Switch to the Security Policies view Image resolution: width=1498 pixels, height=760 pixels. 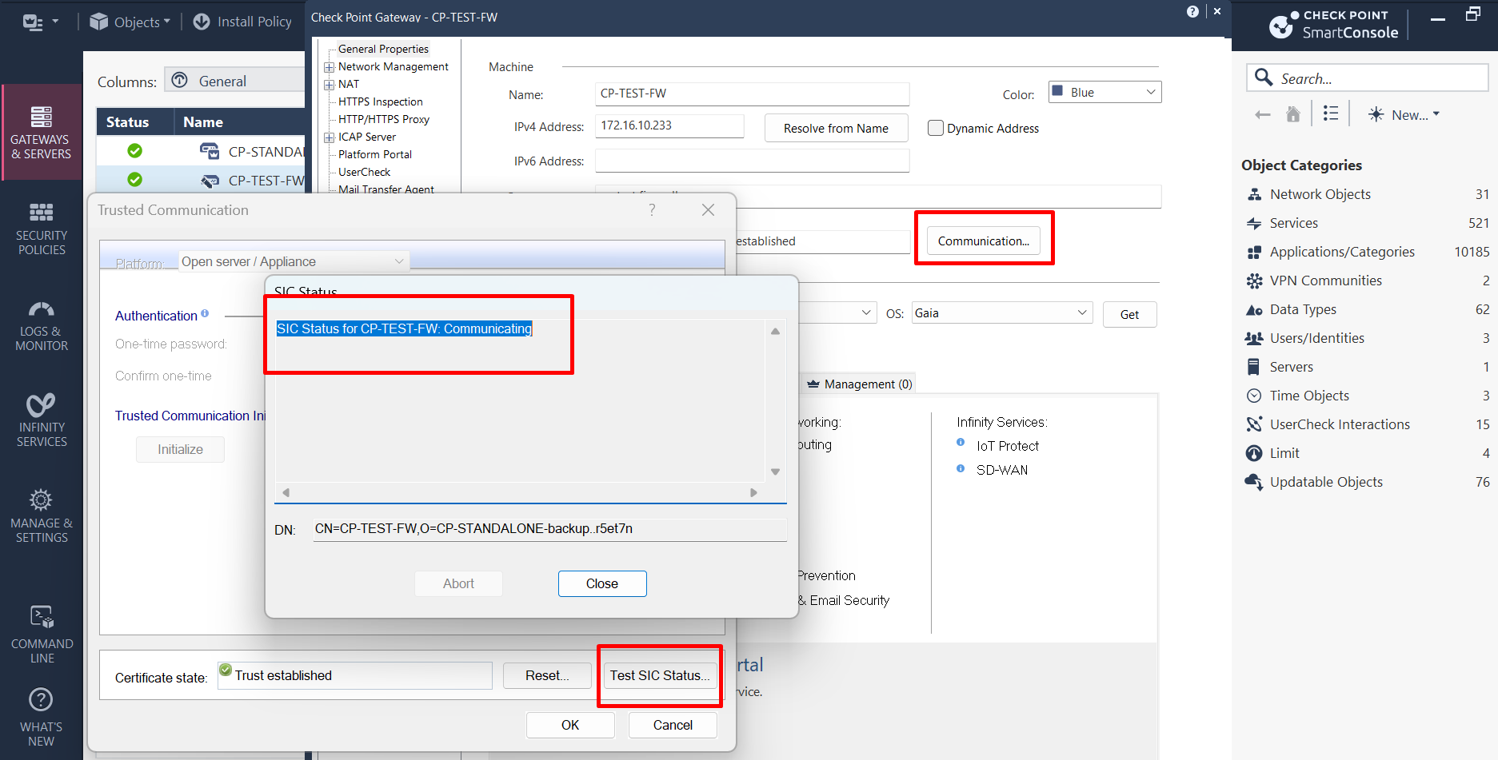pos(42,229)
